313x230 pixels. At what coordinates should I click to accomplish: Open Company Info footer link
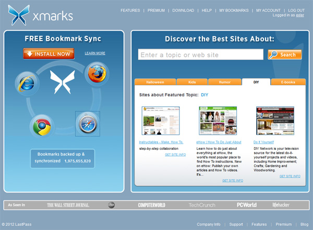209,224
